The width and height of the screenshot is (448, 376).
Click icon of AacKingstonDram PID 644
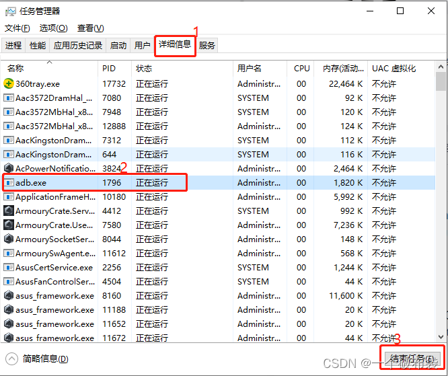click(x=9, y=155)
